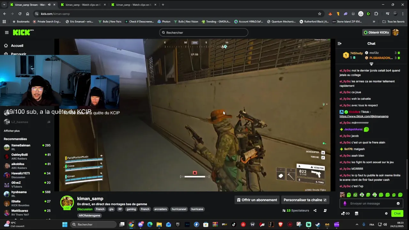Reload the page

20,14
